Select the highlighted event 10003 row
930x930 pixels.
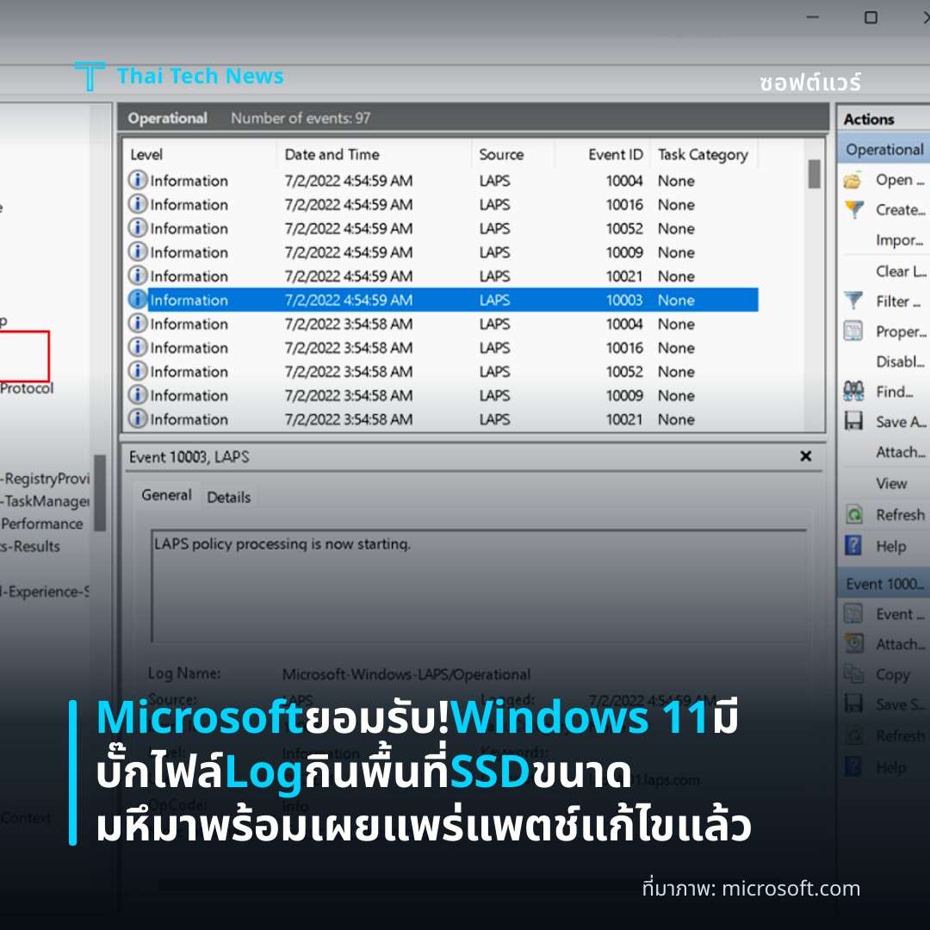(x=443, y=300)
